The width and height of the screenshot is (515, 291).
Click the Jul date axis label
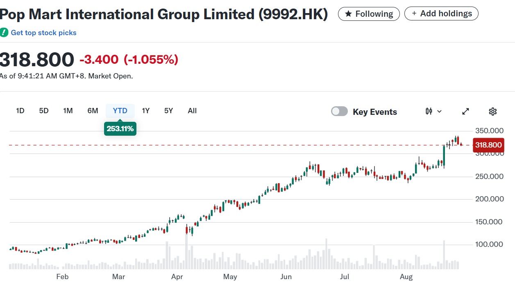coord(345,277)
